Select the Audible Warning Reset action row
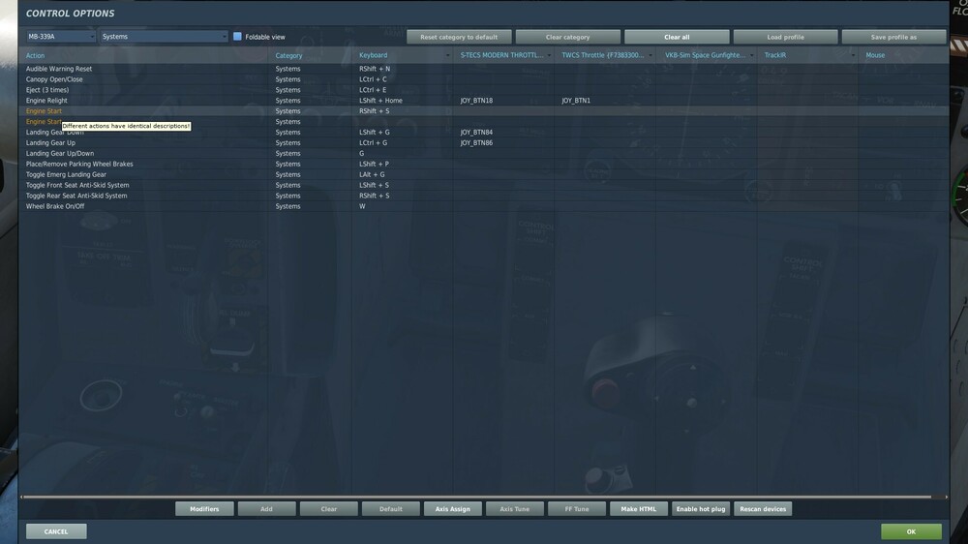The height and width of the screenshot is (544, 968). (x=483, y=69)
